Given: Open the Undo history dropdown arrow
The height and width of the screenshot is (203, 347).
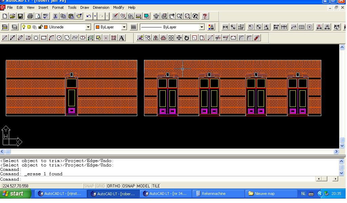Looking at the screenshot, I should pos(95,16).
